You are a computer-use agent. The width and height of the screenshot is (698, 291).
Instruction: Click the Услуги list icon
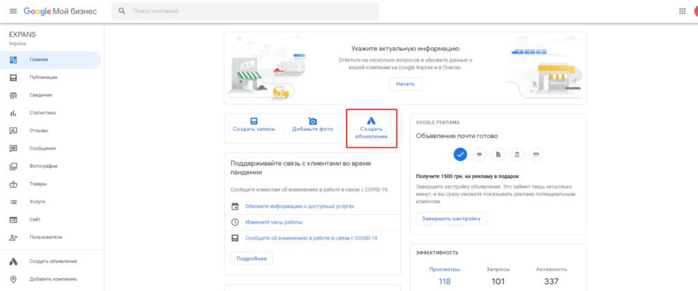[14, 202]
